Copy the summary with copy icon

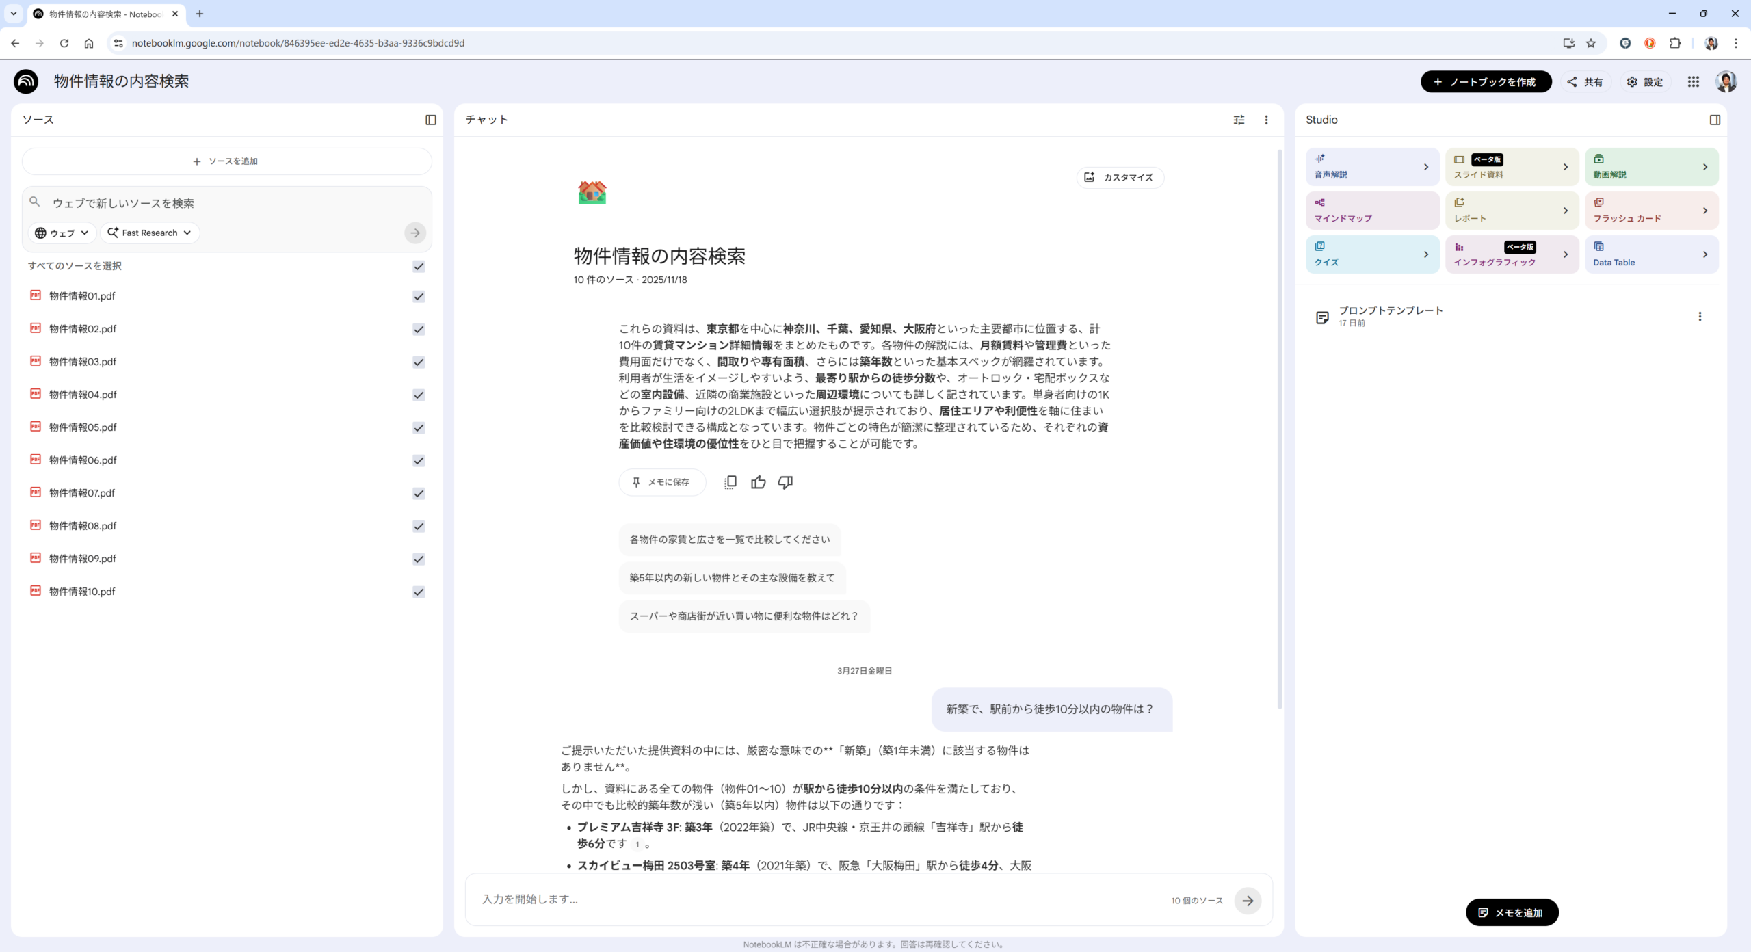730,482
